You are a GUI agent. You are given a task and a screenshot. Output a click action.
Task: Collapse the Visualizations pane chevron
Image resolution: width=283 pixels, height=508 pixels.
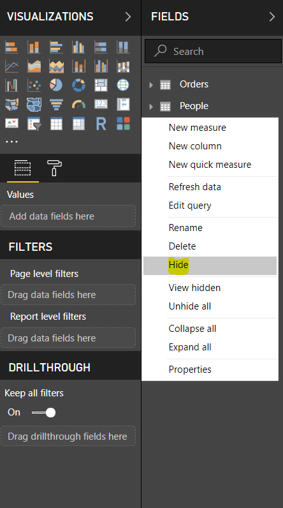pos(128,17)
